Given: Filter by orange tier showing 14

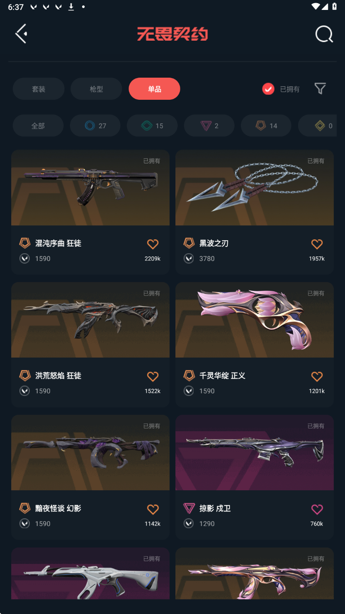Looking at the screenshot, I should pyautogui.click(x=266, y=126).
